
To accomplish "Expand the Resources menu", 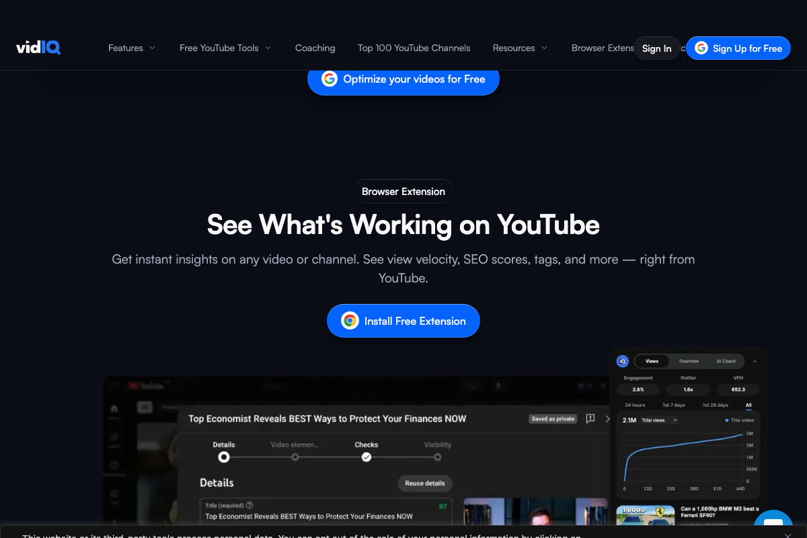I will click(x=520, y=48).
